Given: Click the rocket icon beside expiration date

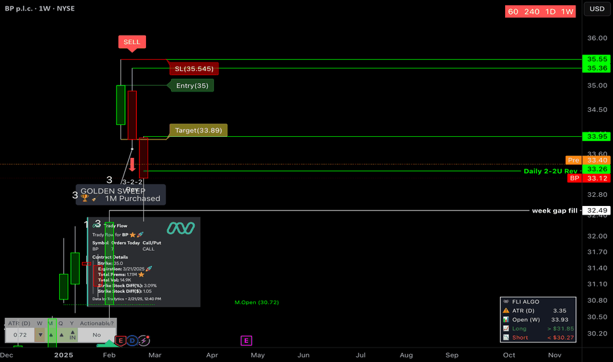Looking at the screenshot, I should pyautogui.click(x=149, y=269).
